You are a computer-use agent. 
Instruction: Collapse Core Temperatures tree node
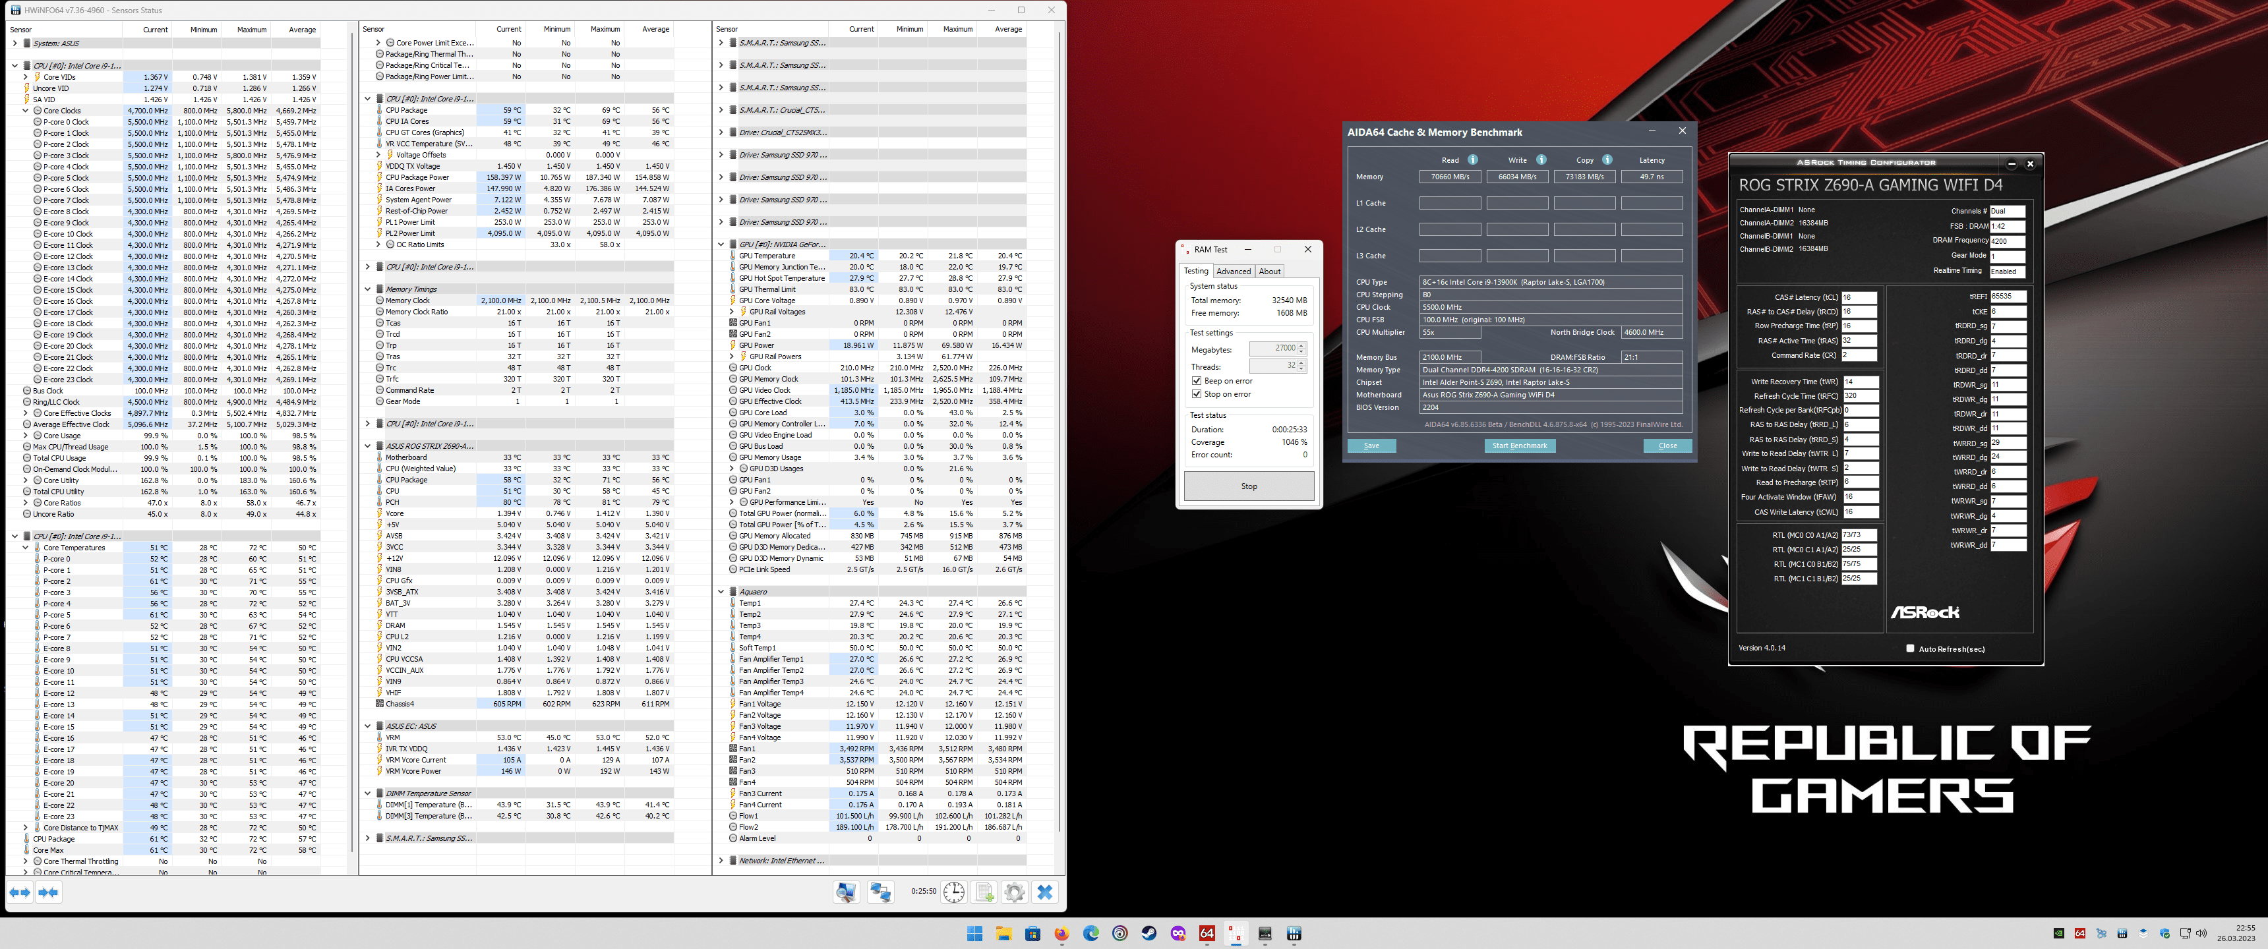pyautogui.click(x=26, y=548)
